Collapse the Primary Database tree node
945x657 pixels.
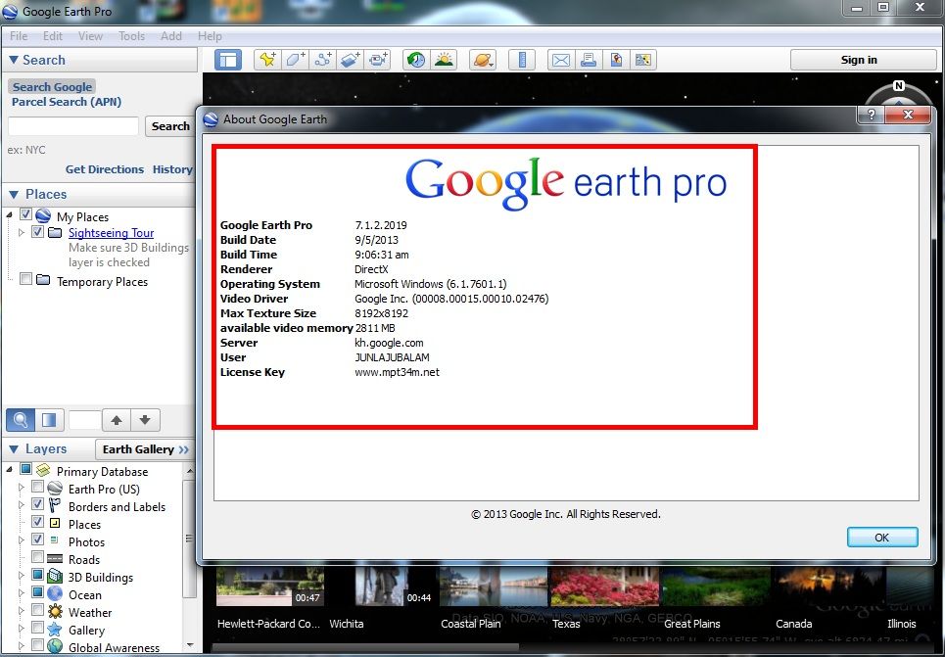point(10,469)
